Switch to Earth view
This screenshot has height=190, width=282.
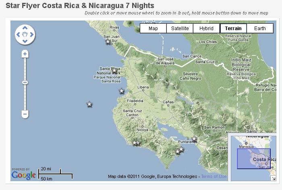(x=260, y=29)
